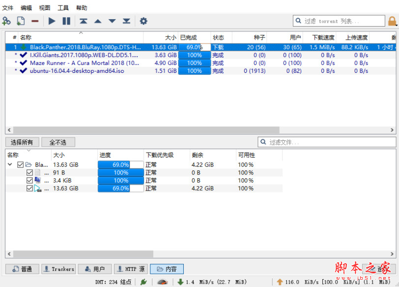Move torrent to bottom of queue
The image size is (399, 287).
[126, 21]
